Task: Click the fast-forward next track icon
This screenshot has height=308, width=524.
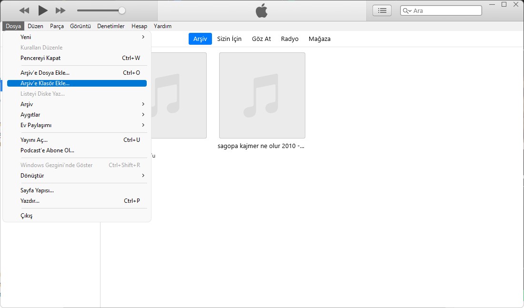Action: pos(60,10)
